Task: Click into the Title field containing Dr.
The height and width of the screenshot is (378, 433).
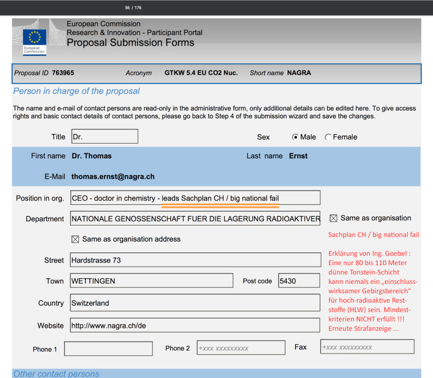Action: 104,137
